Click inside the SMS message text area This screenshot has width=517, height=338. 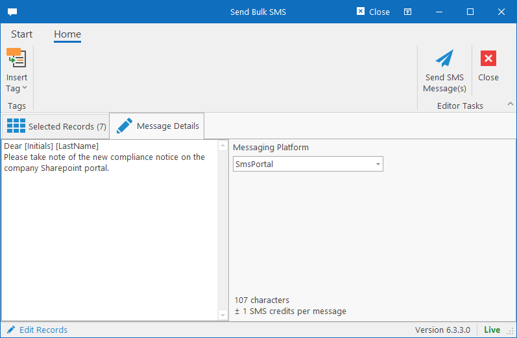pyautogui.click(x=110, y=230)
